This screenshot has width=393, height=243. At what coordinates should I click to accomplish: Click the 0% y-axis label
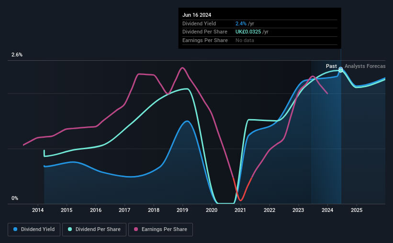click(x=15, y=198)
